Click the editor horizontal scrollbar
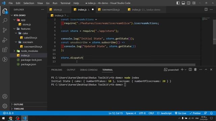The height and width of the screenshot is (121, 216). 128,65
